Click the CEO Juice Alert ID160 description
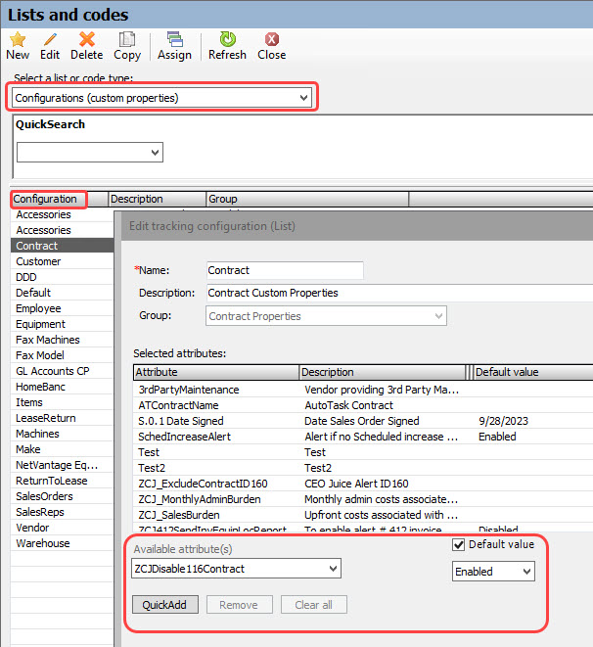 tap(356, 484)
